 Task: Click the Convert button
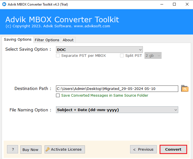(x=173, y=150)
